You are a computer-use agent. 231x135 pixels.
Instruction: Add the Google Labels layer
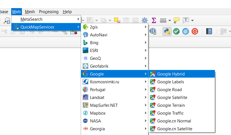click(x=182, y=82)
